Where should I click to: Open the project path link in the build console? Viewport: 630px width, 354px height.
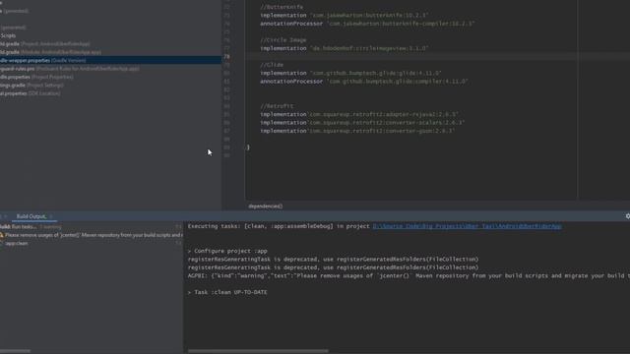[467, 226]
